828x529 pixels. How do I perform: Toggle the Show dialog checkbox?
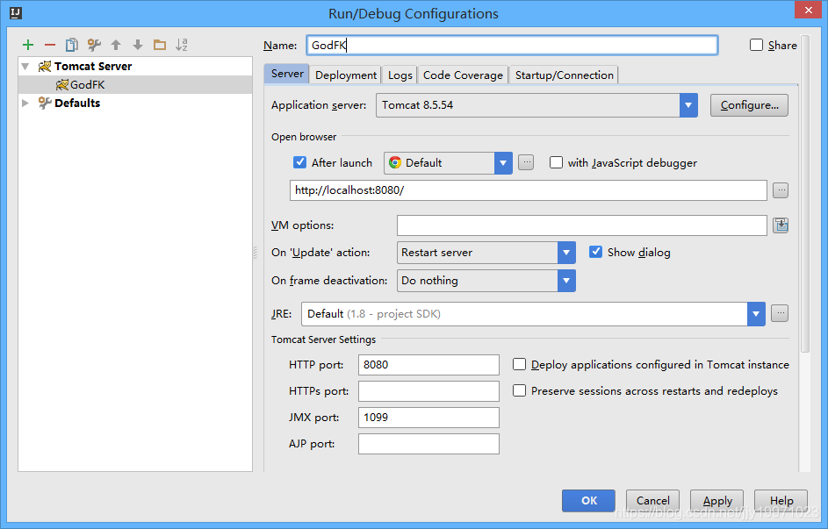pos(595,252)
